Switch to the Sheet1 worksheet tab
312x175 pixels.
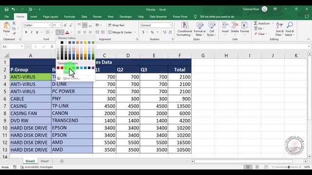click(x=45, y=161)
